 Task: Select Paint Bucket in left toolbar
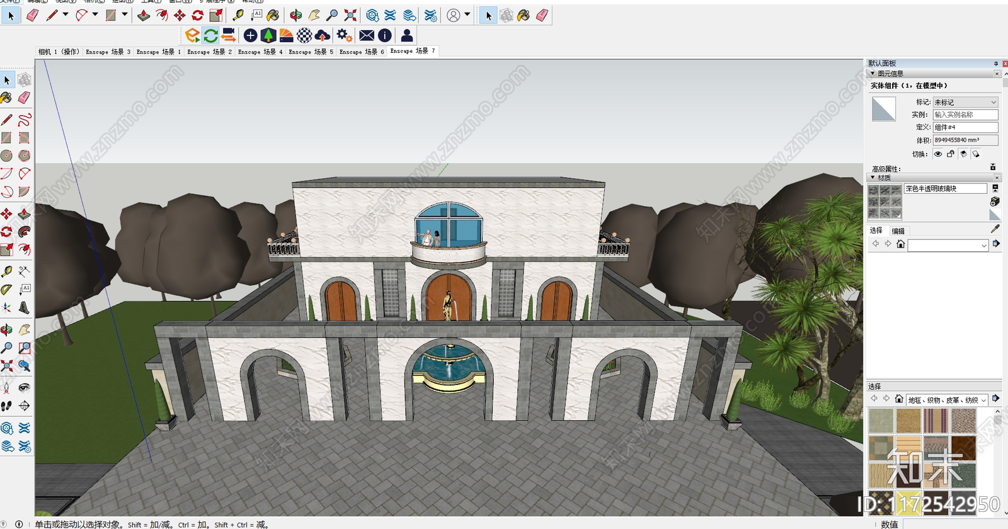pyautogui.click(x=6, y=98)
